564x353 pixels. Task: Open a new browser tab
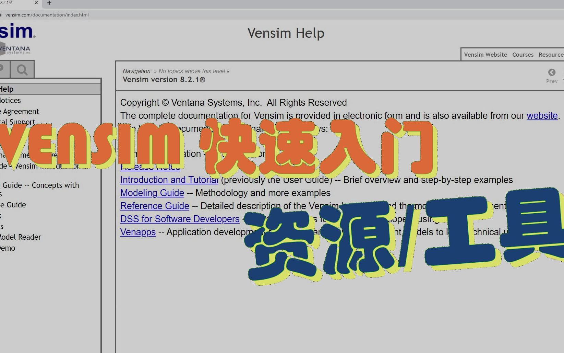49,3
